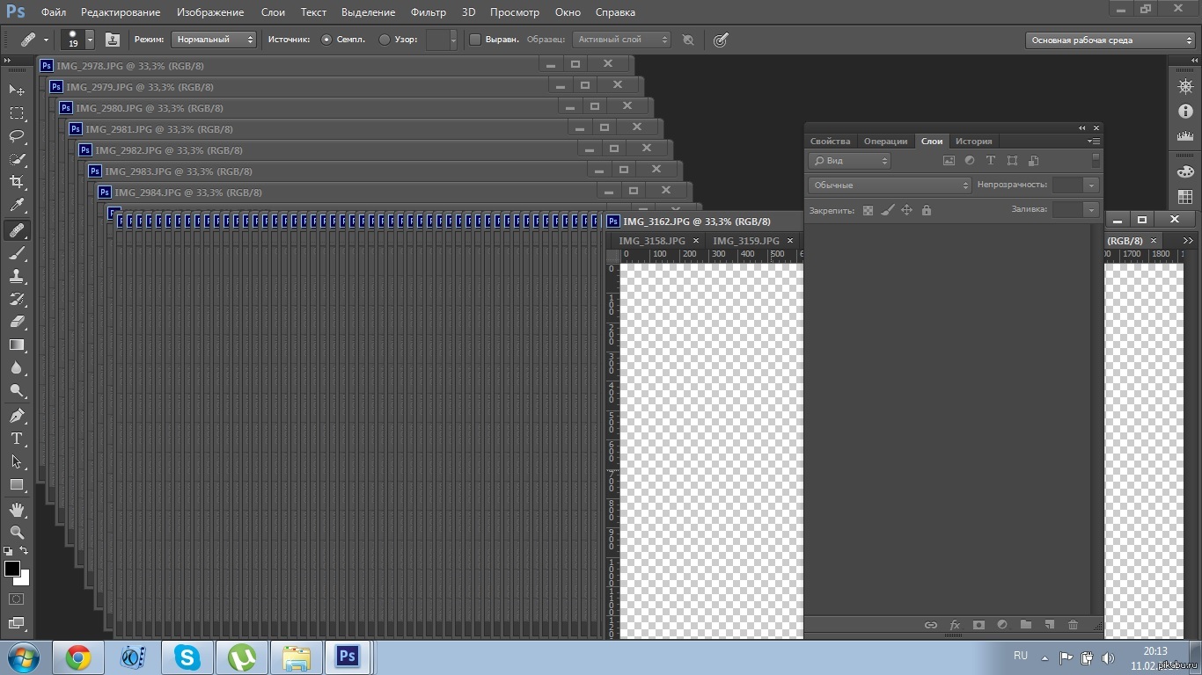1202x675 pixels.
Task: Select the Dodge tool
Action: (17, 391)
